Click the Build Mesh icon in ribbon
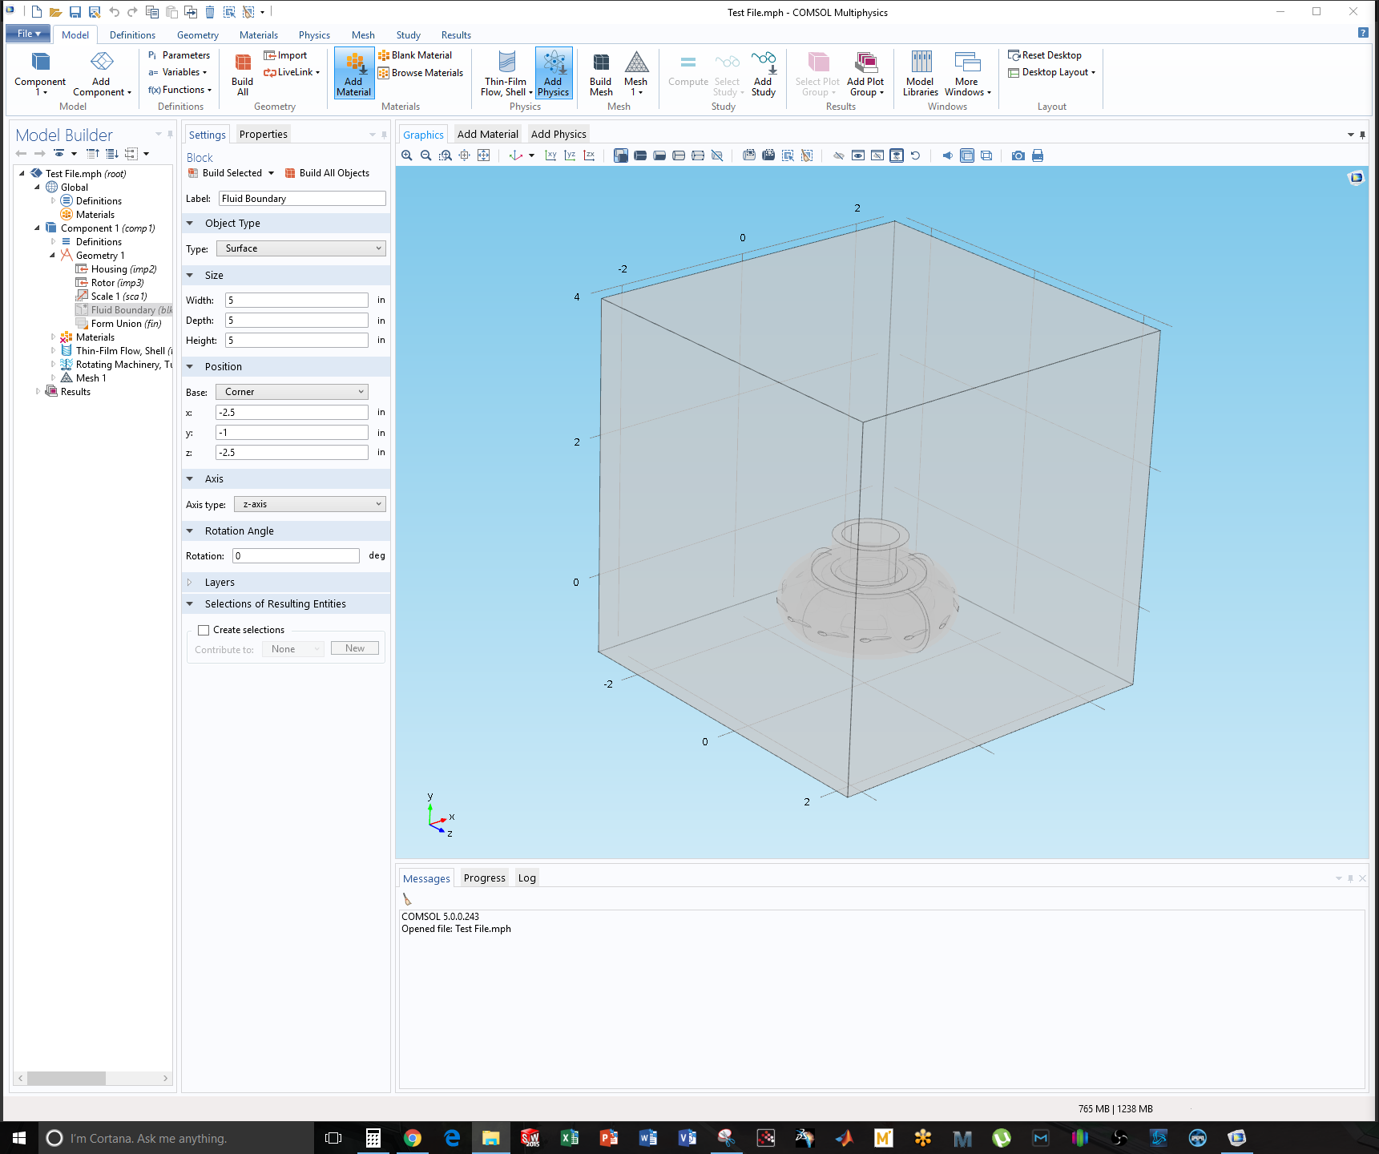Screen dimensions: 1379x1154 pyautogui.click(x=600, y=74)
